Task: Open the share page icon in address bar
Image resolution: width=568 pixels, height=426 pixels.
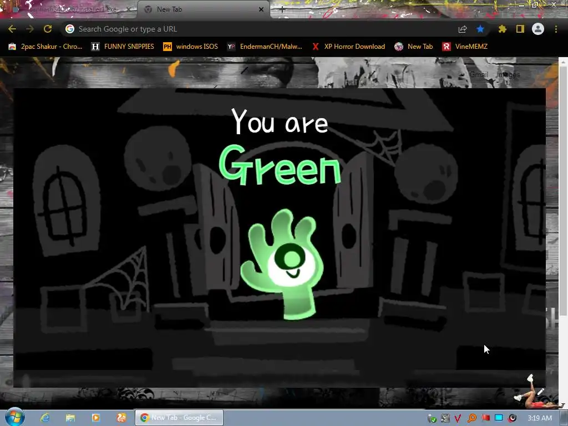Action: click(462, 29)
